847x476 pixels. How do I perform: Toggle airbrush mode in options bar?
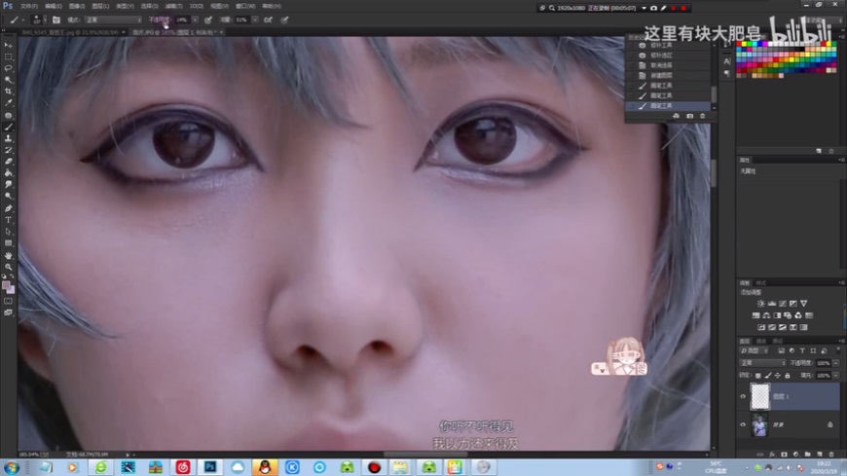pos(268,20)
